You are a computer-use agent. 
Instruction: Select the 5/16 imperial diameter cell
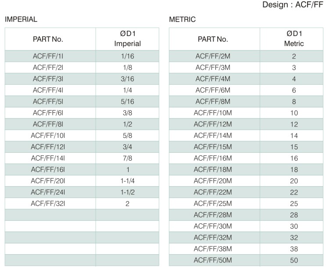pos(127,101)
